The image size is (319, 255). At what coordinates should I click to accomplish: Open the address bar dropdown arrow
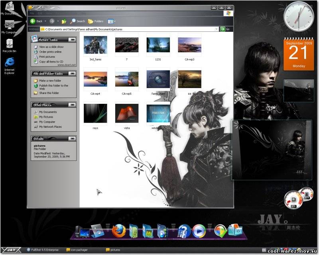click(x=216, y=29)
